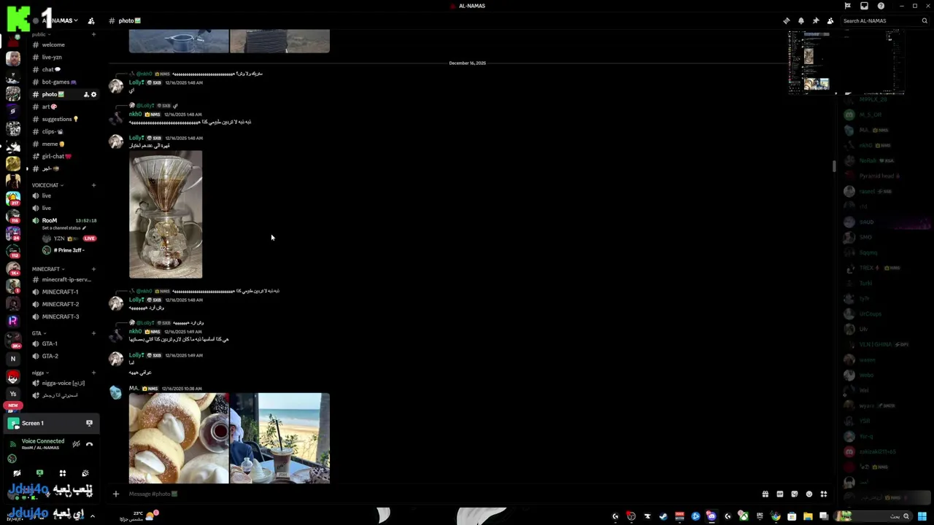Click the Search AL-NAMAS field
The width and height of the screenshot is (934, 525).
884,20
